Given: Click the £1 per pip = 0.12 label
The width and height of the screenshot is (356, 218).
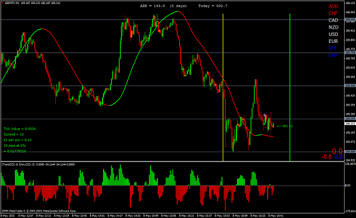Looking at the screenshot, I should point(18,140).
